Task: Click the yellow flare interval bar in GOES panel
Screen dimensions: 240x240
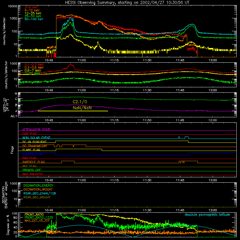Action: click(73, 111)
